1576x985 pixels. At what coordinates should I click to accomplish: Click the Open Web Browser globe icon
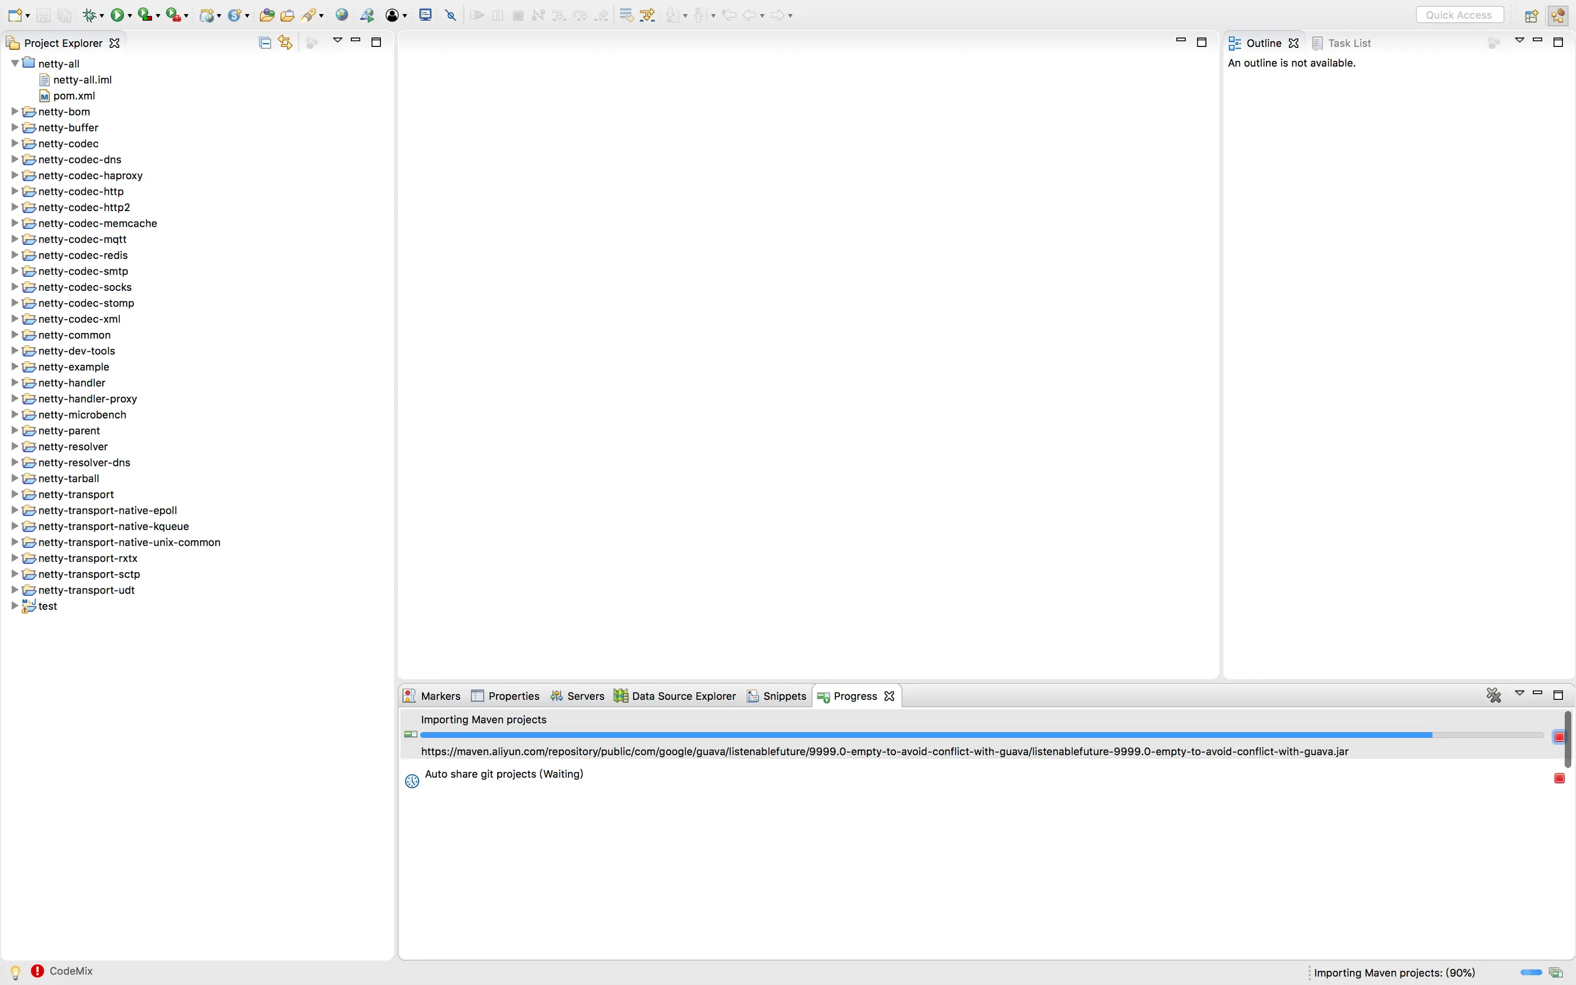click(x=342, y=15)
